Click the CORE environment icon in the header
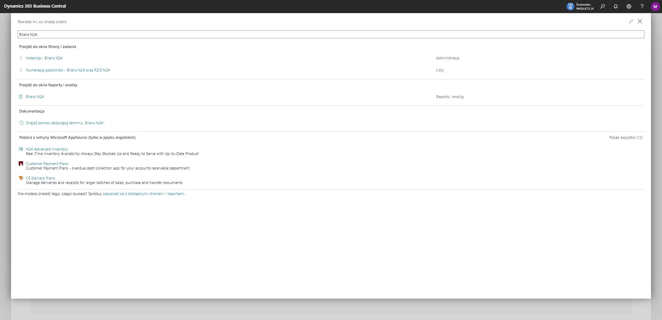Image resolution: width=662 pixels, height=320 pixels. [x=570, y=6]
